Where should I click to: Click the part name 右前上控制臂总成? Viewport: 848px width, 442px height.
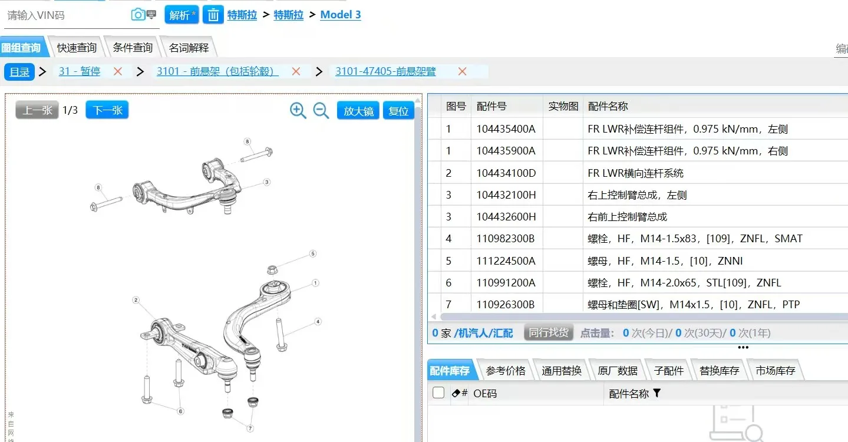pos(628,217)
